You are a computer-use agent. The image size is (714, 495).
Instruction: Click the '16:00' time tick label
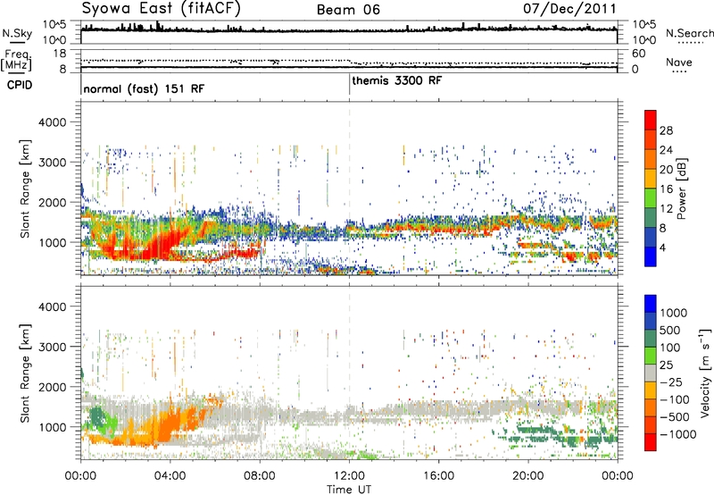pyautogui.click(x=438, y=476)
